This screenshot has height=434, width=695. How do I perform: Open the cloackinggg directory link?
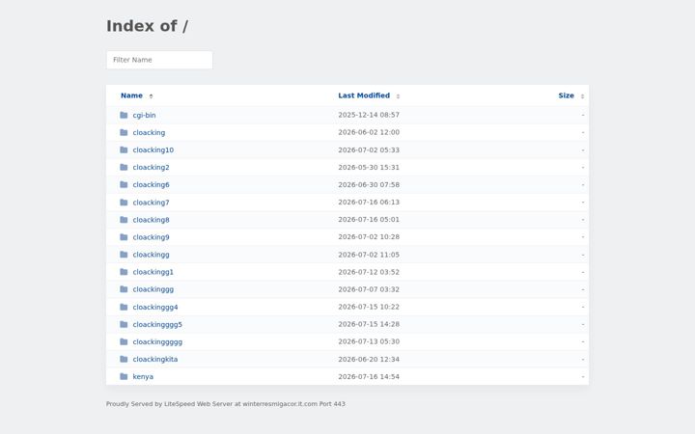tap(153, 289)
